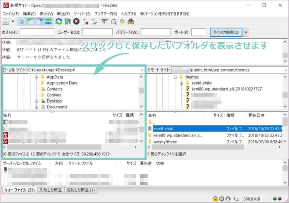The image size is (289, 203).
Task: Open the Site Manager
Action: 6,22
